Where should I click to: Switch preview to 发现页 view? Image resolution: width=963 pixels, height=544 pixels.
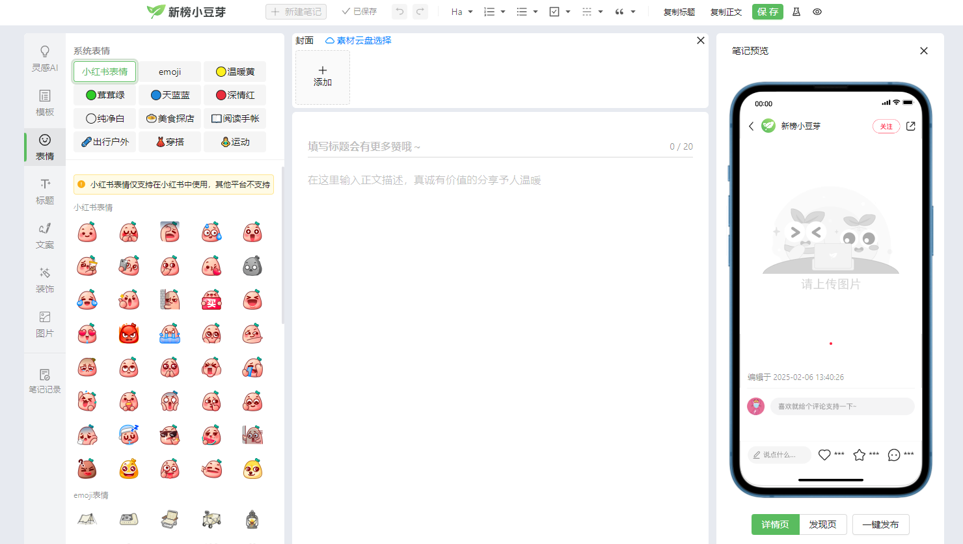click(823, 524)
